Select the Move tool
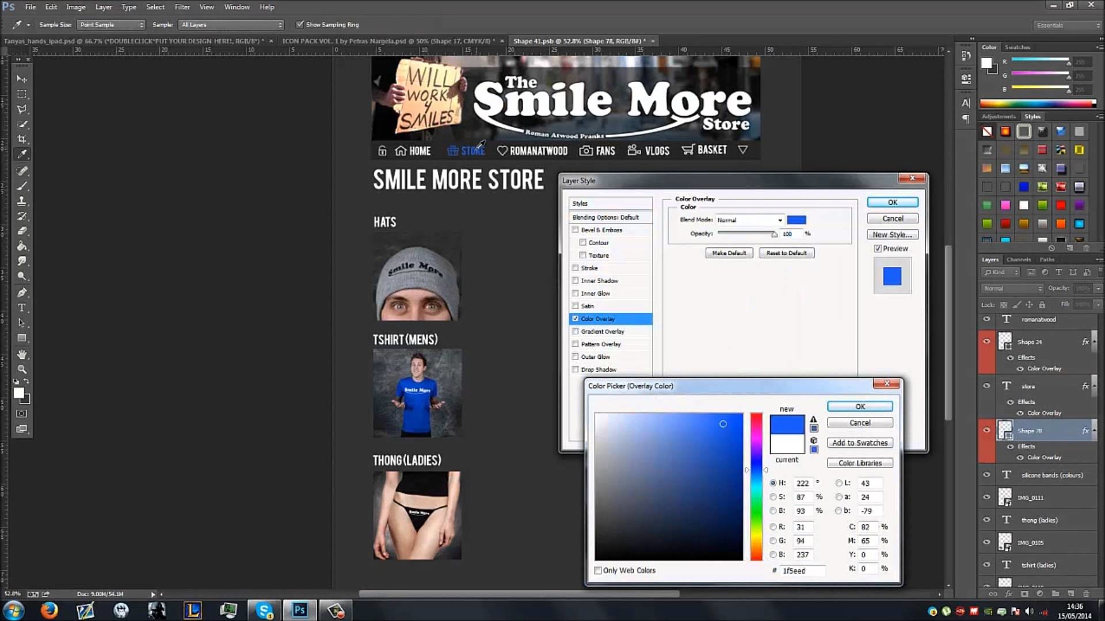Screen dimensions: 1105x621 21,79
